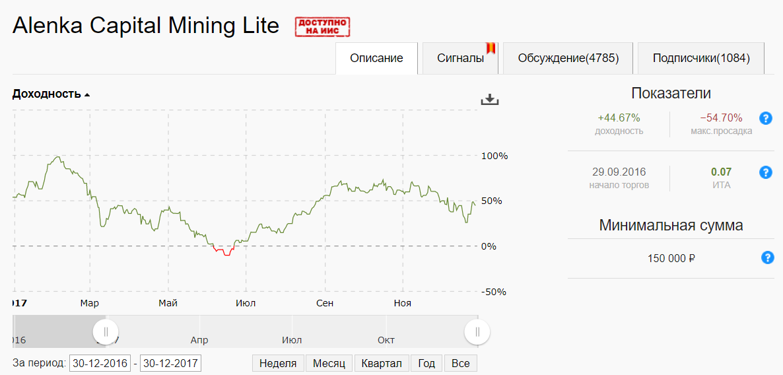783x375 pixels.
Task: Click the Alenka Capital Mining Lite title
Action: point(145,26)
